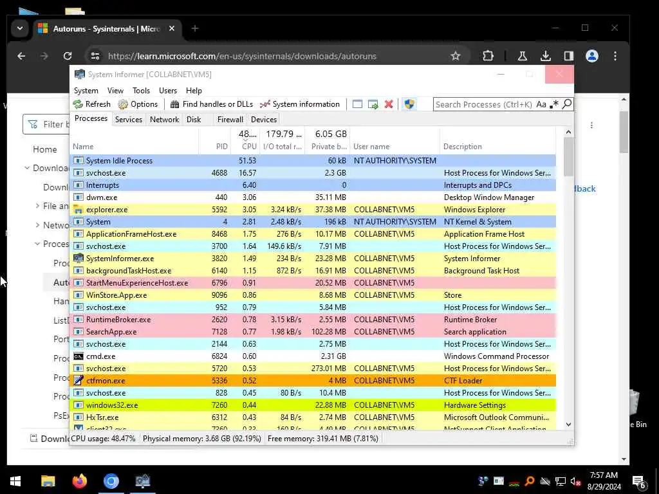Switch to the Disk tab

[x=194, y=119]
